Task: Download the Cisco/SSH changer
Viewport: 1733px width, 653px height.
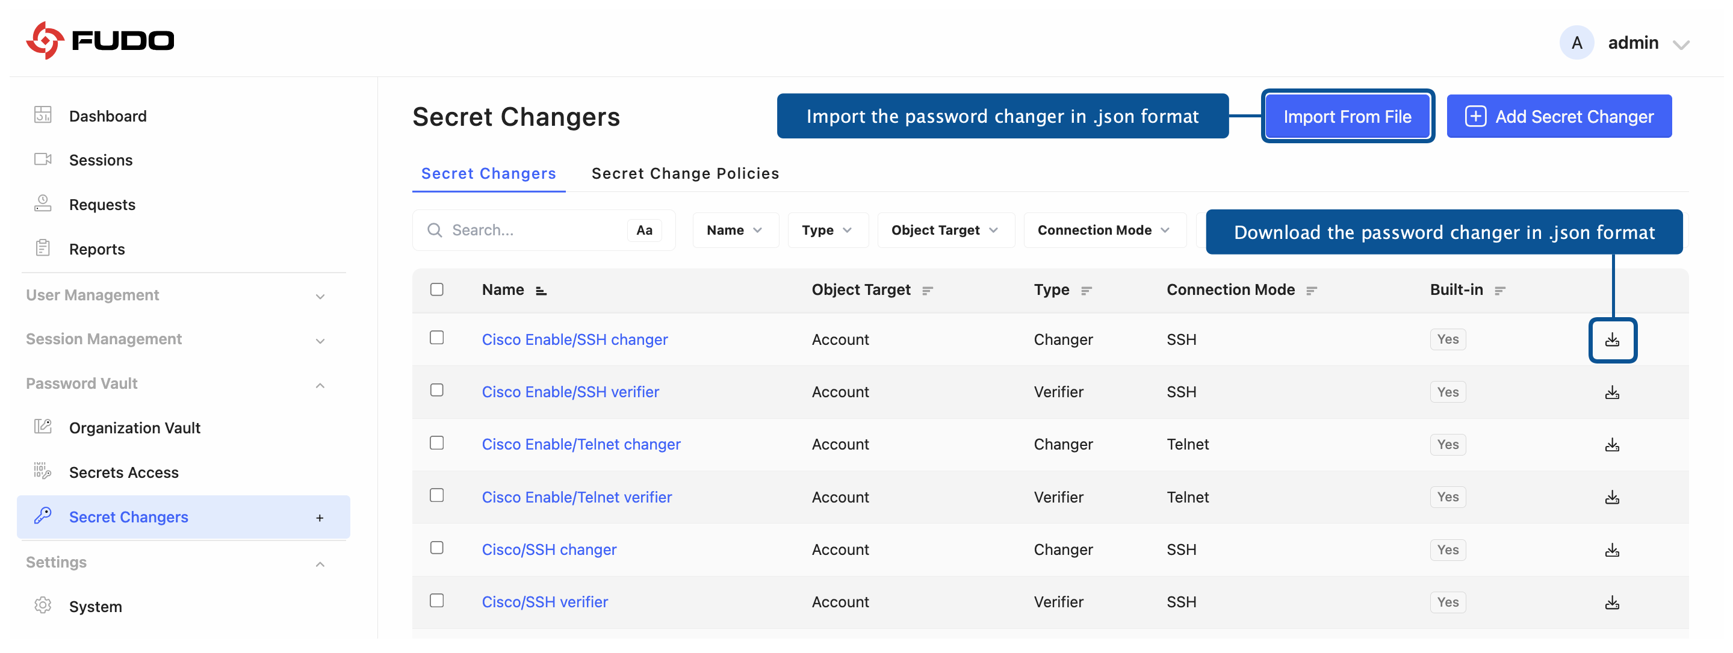Action: tap(1612, 550)
